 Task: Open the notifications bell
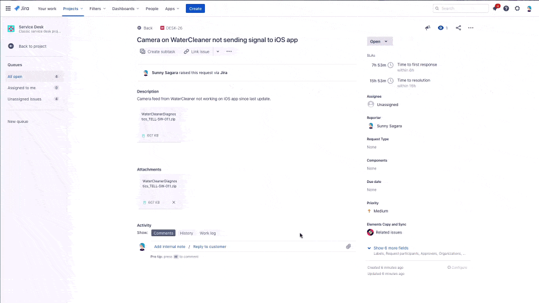(x=495, y=8)
